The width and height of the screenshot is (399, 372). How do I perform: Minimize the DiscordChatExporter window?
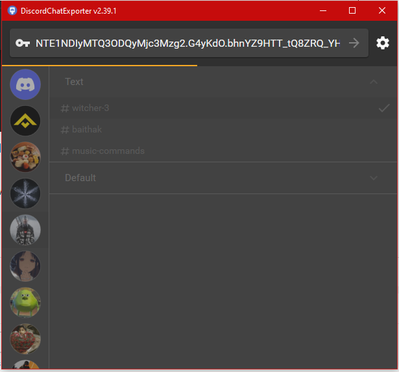coord(323,10)
